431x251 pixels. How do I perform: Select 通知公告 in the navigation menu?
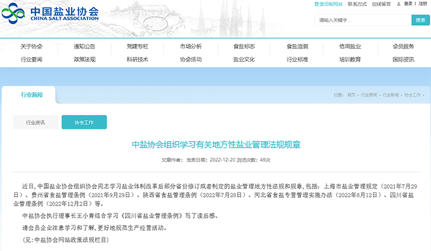point(84,46)
